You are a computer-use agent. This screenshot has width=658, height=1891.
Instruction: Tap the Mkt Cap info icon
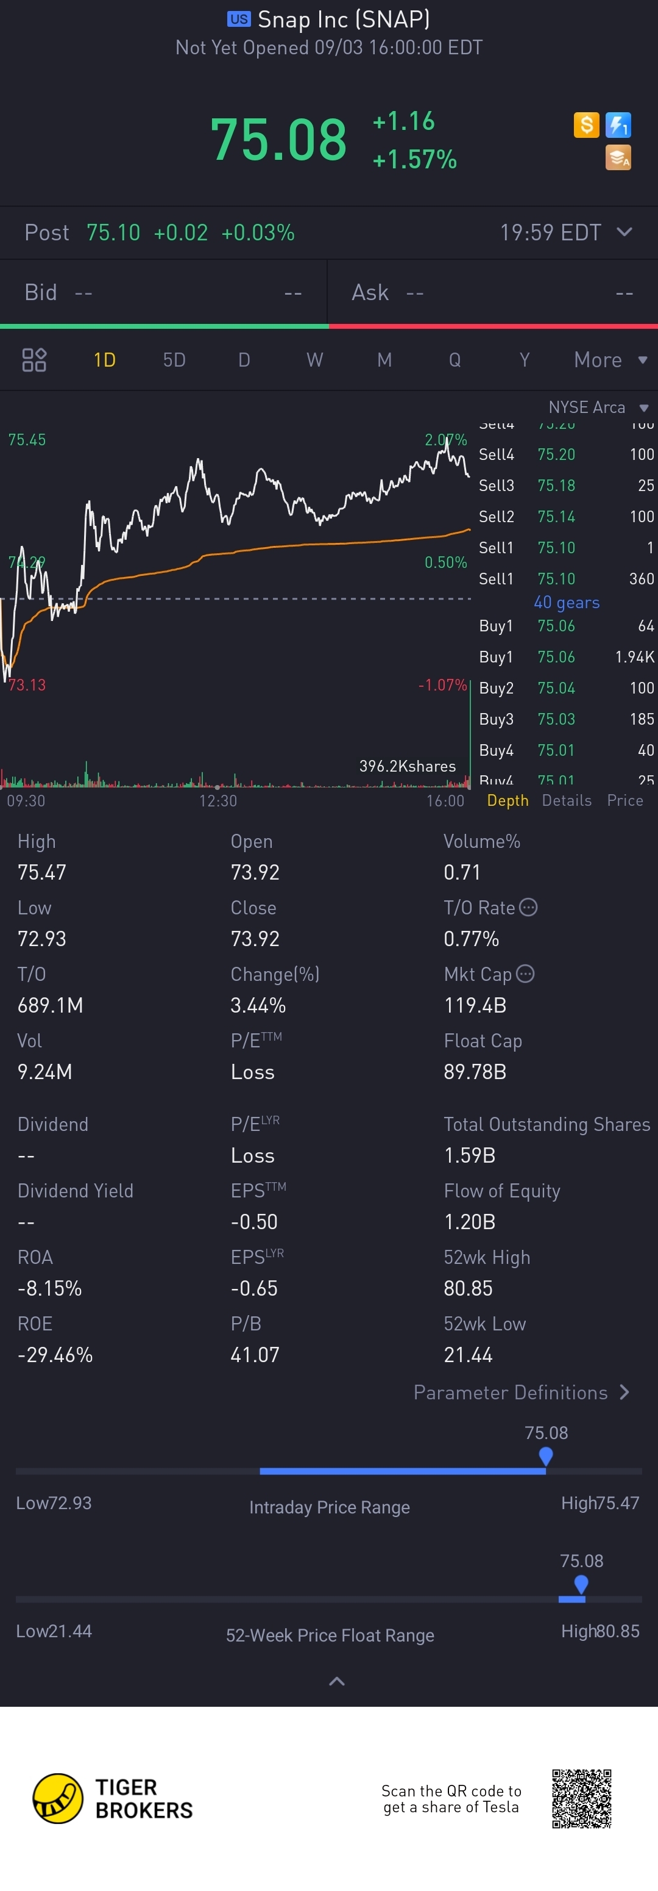[x=525, y=974]
